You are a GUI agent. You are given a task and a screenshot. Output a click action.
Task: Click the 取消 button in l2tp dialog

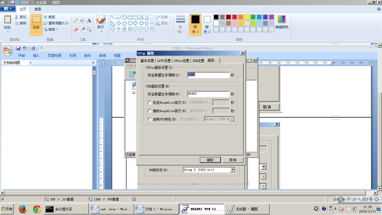tap(233, 160)
